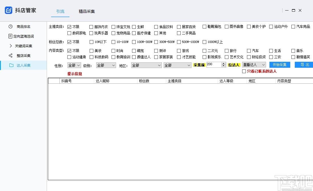
Task: Switch to the 精品采集 tab
Action: (87, 11)
